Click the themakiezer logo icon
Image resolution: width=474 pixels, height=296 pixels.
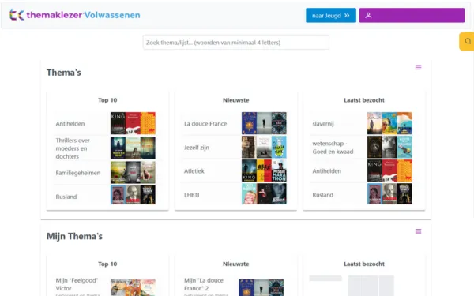coord(17,15)
